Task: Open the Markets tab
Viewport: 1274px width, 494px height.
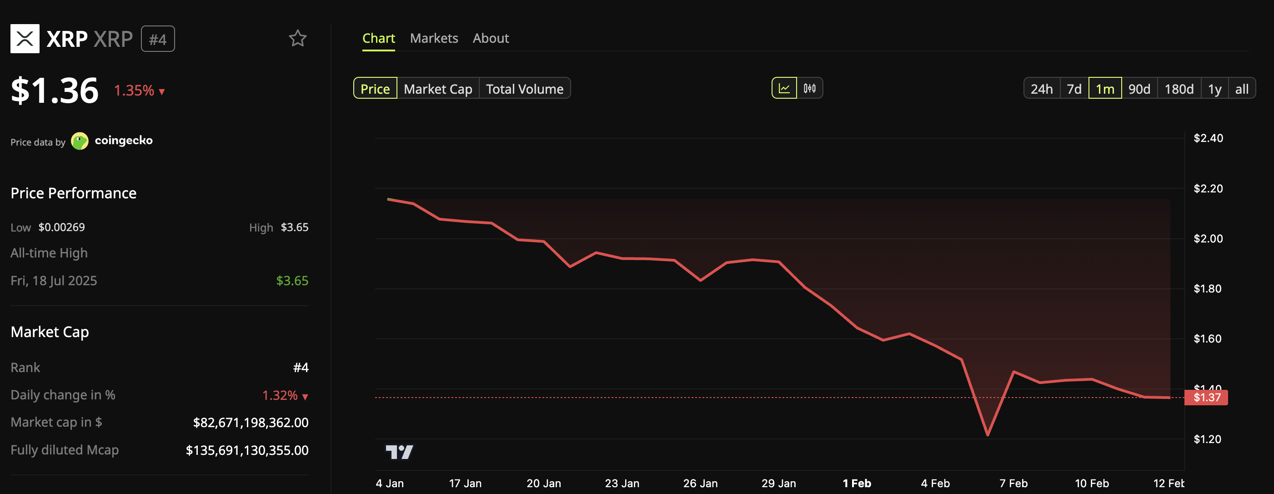Action: 434,38
